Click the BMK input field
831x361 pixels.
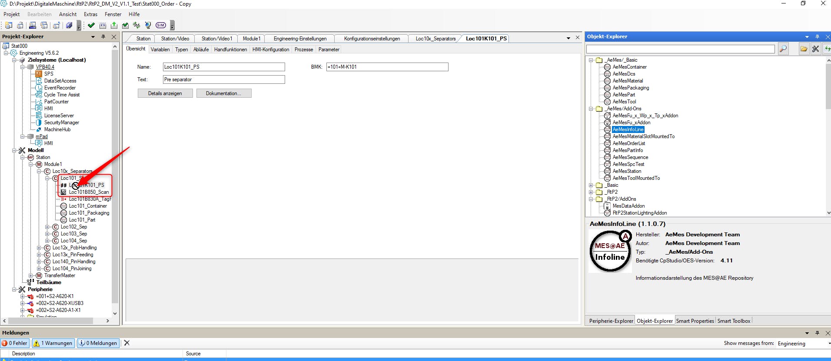[x=387, y=67]
